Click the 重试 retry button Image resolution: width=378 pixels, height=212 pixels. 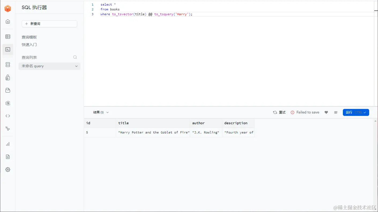[279, 112]
